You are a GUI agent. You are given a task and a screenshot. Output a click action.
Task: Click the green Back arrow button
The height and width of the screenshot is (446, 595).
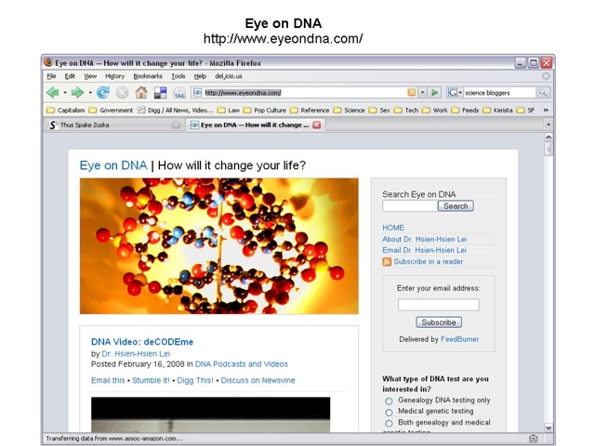pos(53,93)
